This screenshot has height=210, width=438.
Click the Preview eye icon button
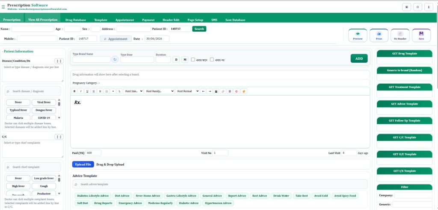point(358,35)
